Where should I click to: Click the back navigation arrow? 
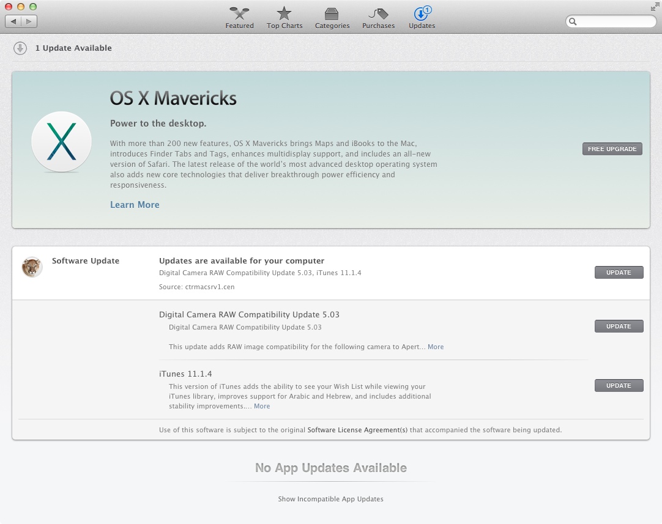click(x=13, y=21)
